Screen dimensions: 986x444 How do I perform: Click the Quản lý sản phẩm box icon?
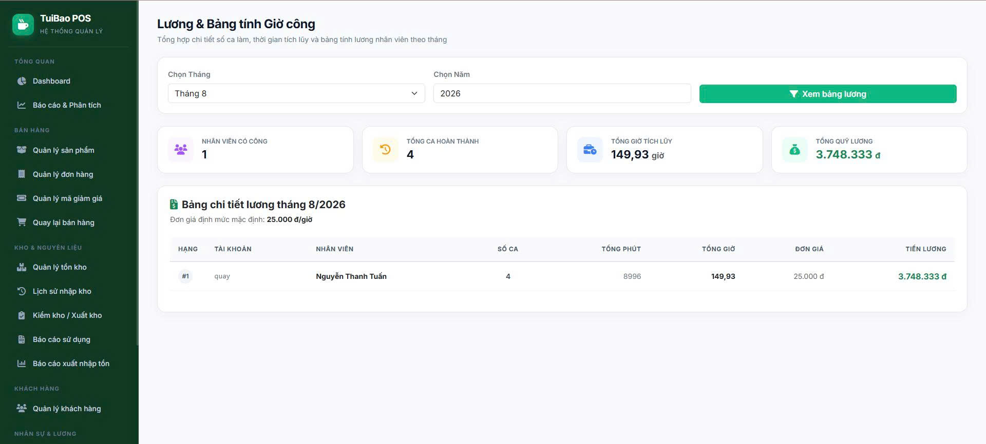[22, 150]
